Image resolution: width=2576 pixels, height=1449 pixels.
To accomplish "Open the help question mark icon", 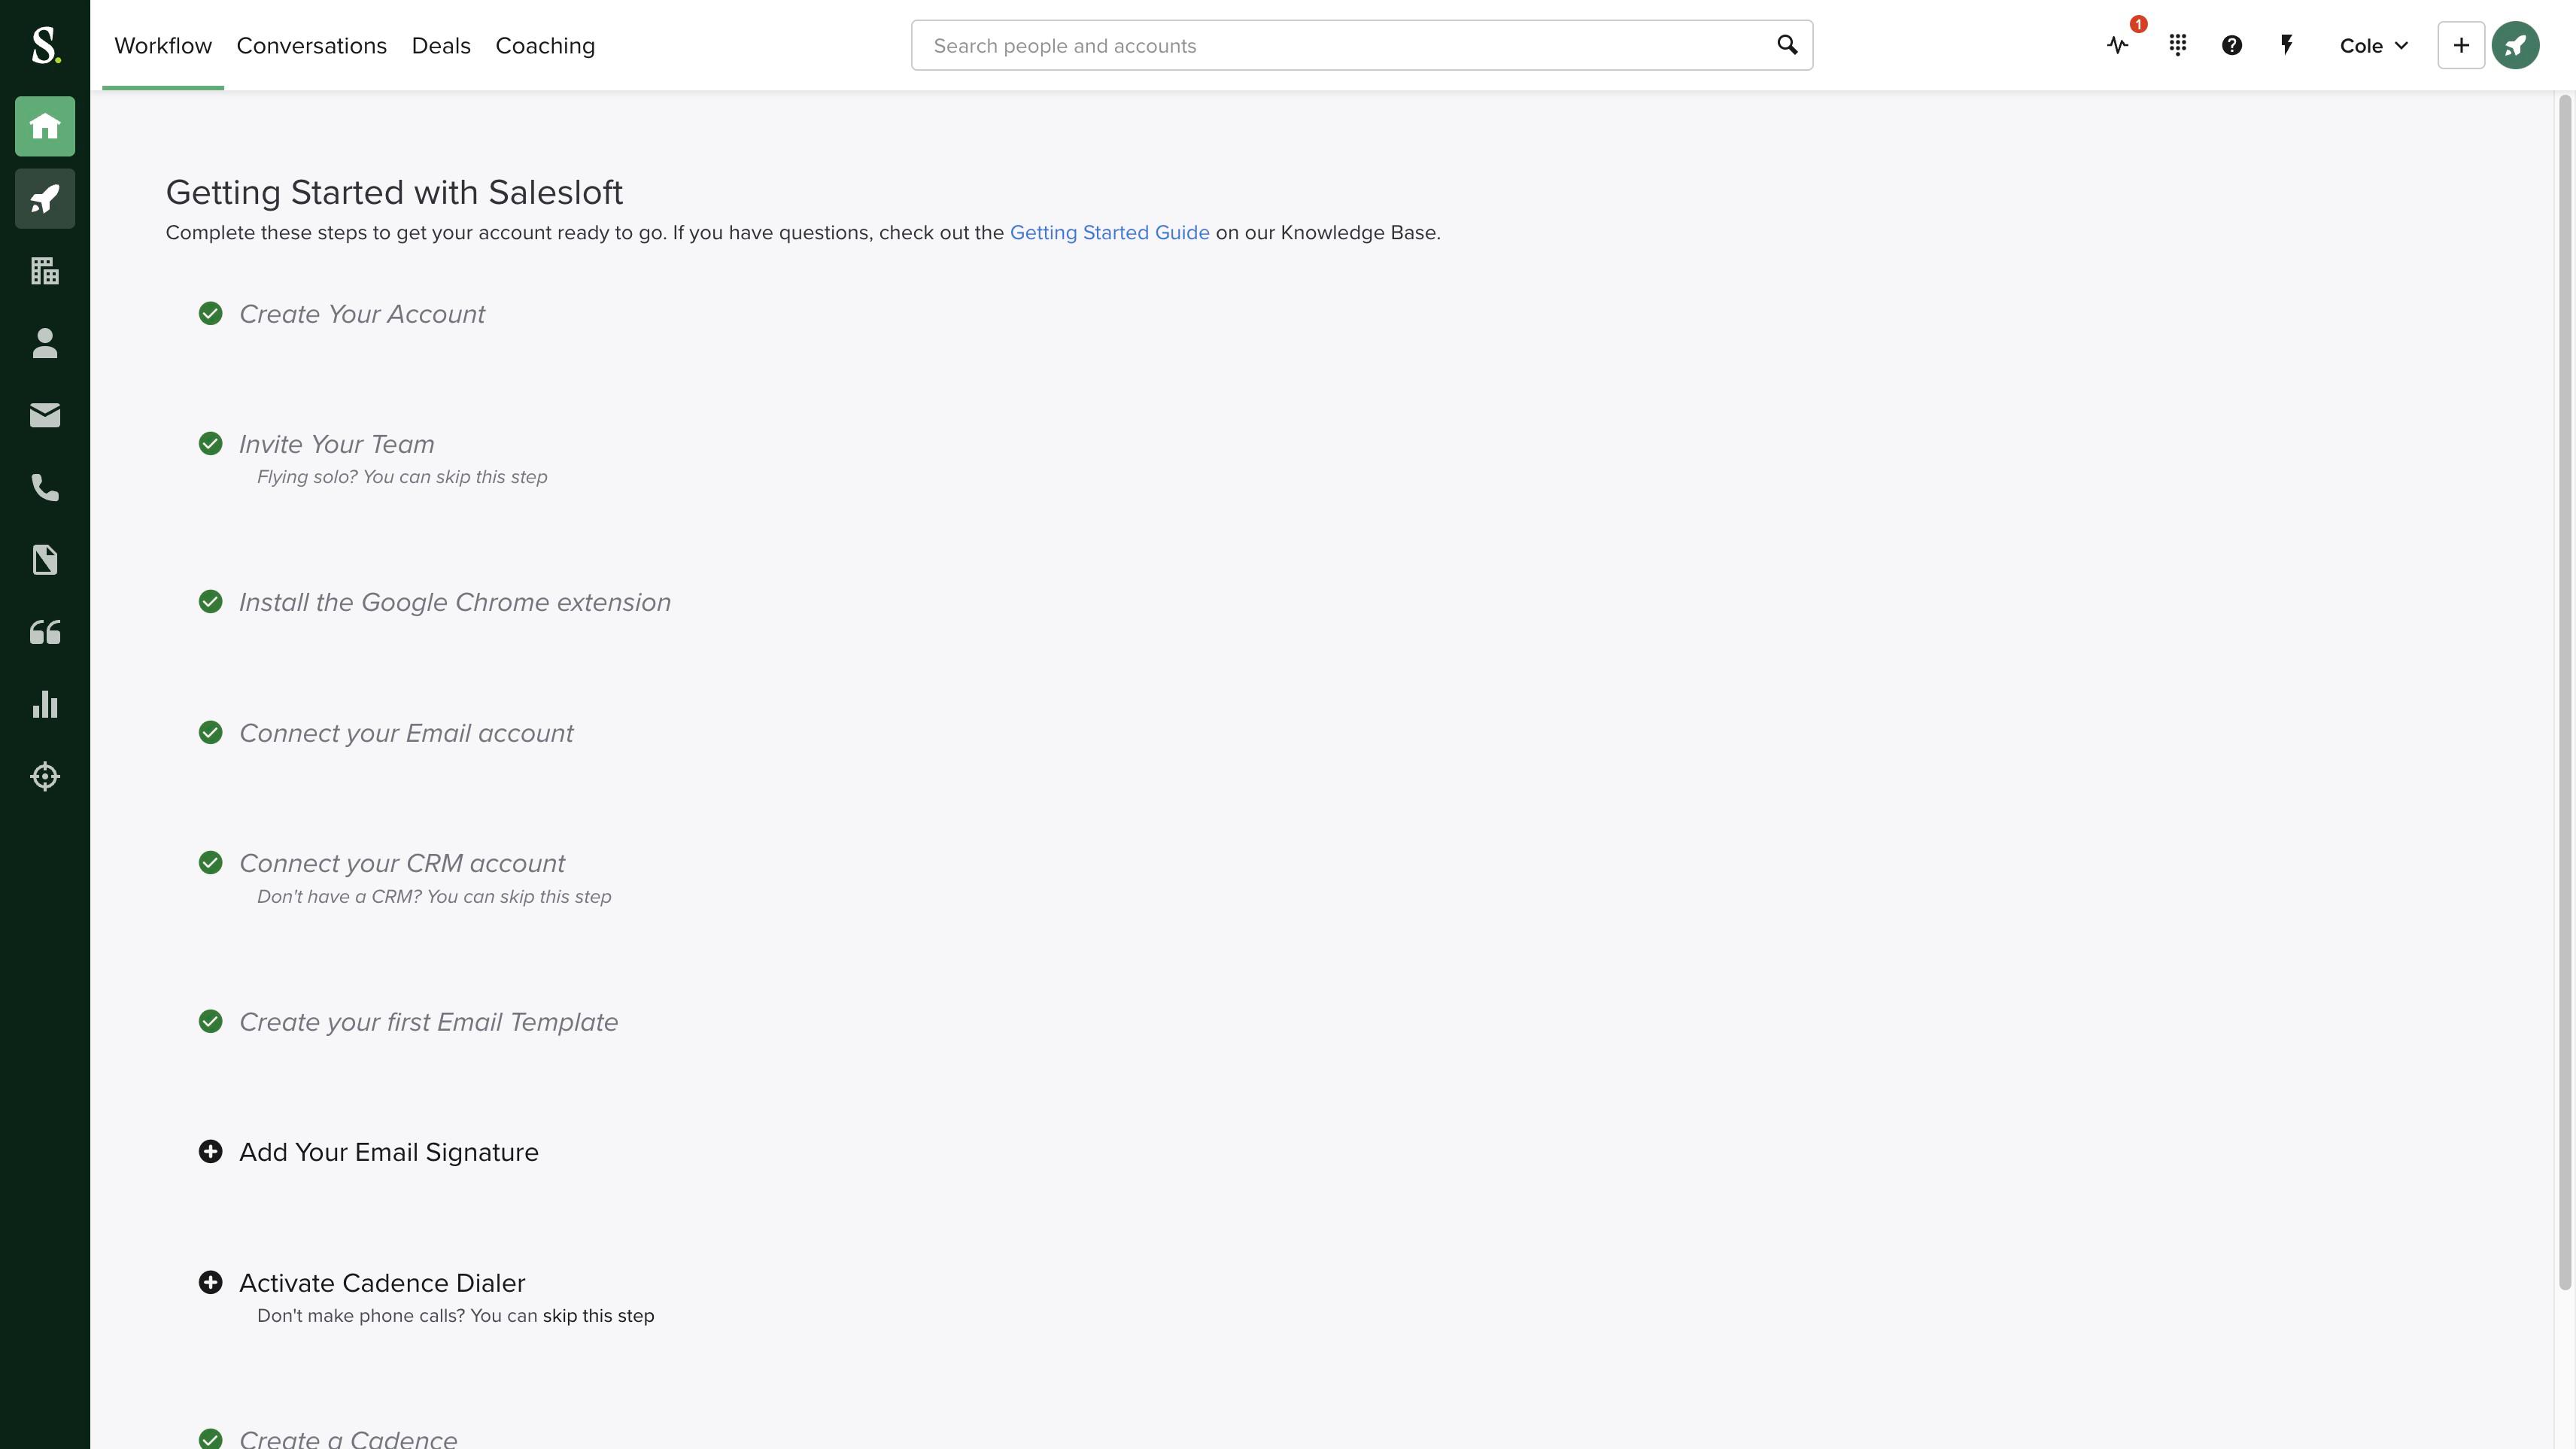I will tap(2232, 45).
